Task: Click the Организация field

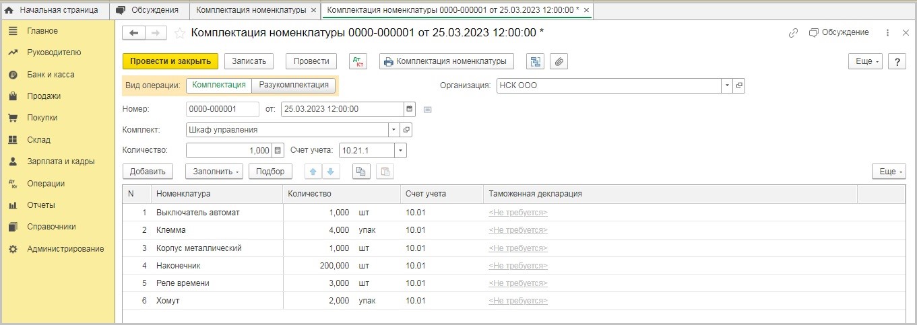Action: [609, 86]
